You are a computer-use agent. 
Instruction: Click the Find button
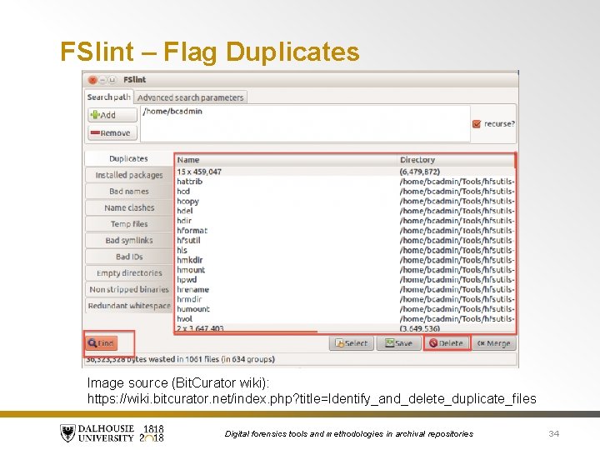click(x=102, y=342)
